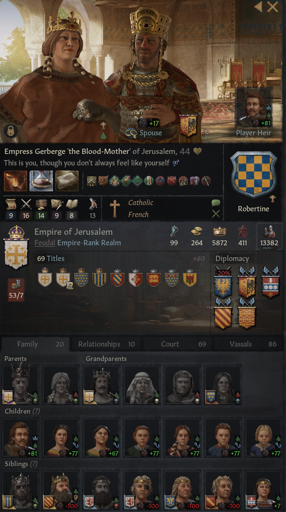This screenshot has height=512, width=286.
Task: Select the Catholic faith cross icon
Action: [114, 208]
